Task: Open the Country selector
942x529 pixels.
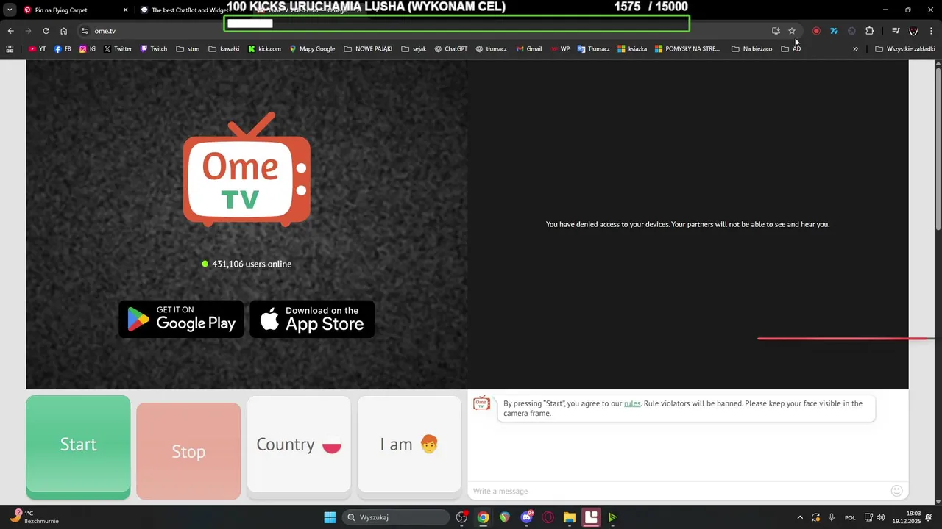Action: 299,445
